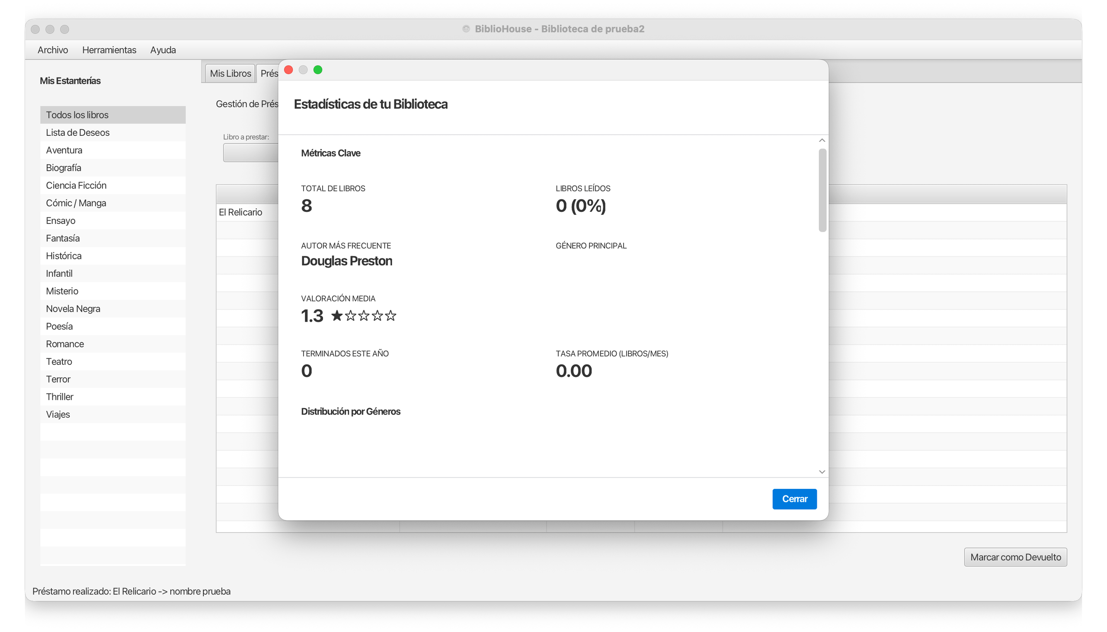Image resolution: width=1107 pixels, height=632 pixels.
Task: Open the Archivo menu
Action: coord(52,50)
